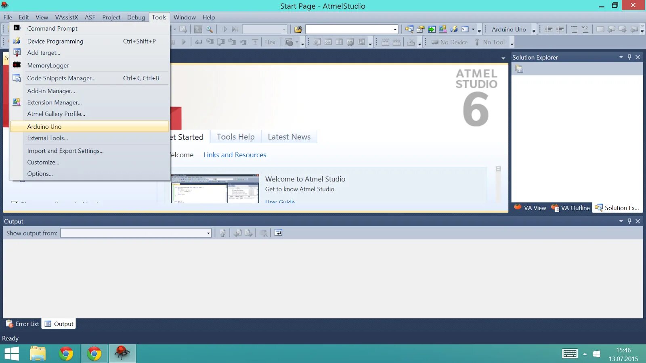646x363 pixels.
Task: Click the green arrow toolbar icon
Action: coord(432,29)
